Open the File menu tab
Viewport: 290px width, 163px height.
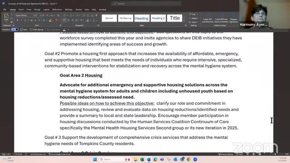[5, 10]
